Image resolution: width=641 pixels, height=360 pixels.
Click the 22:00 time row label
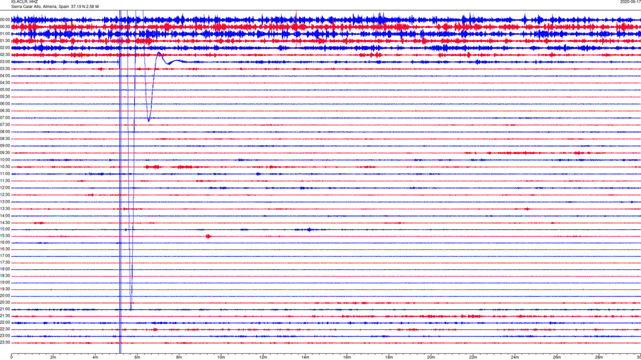tap(5, 323)
